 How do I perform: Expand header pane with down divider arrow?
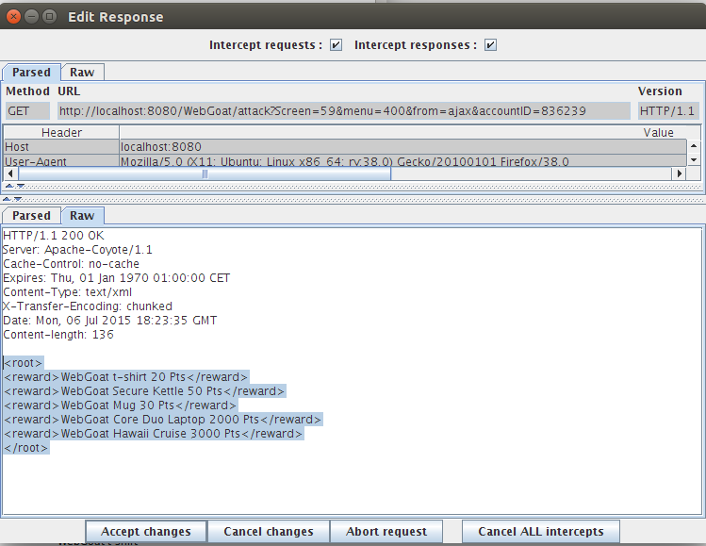20,186
